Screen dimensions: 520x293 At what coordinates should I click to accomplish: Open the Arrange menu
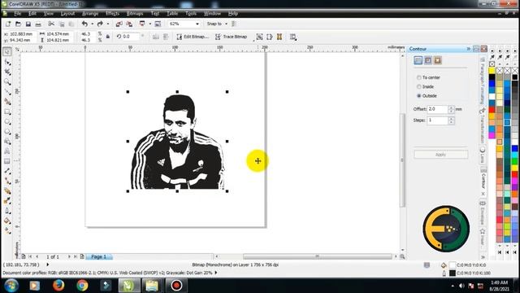(x=90, y=14)
